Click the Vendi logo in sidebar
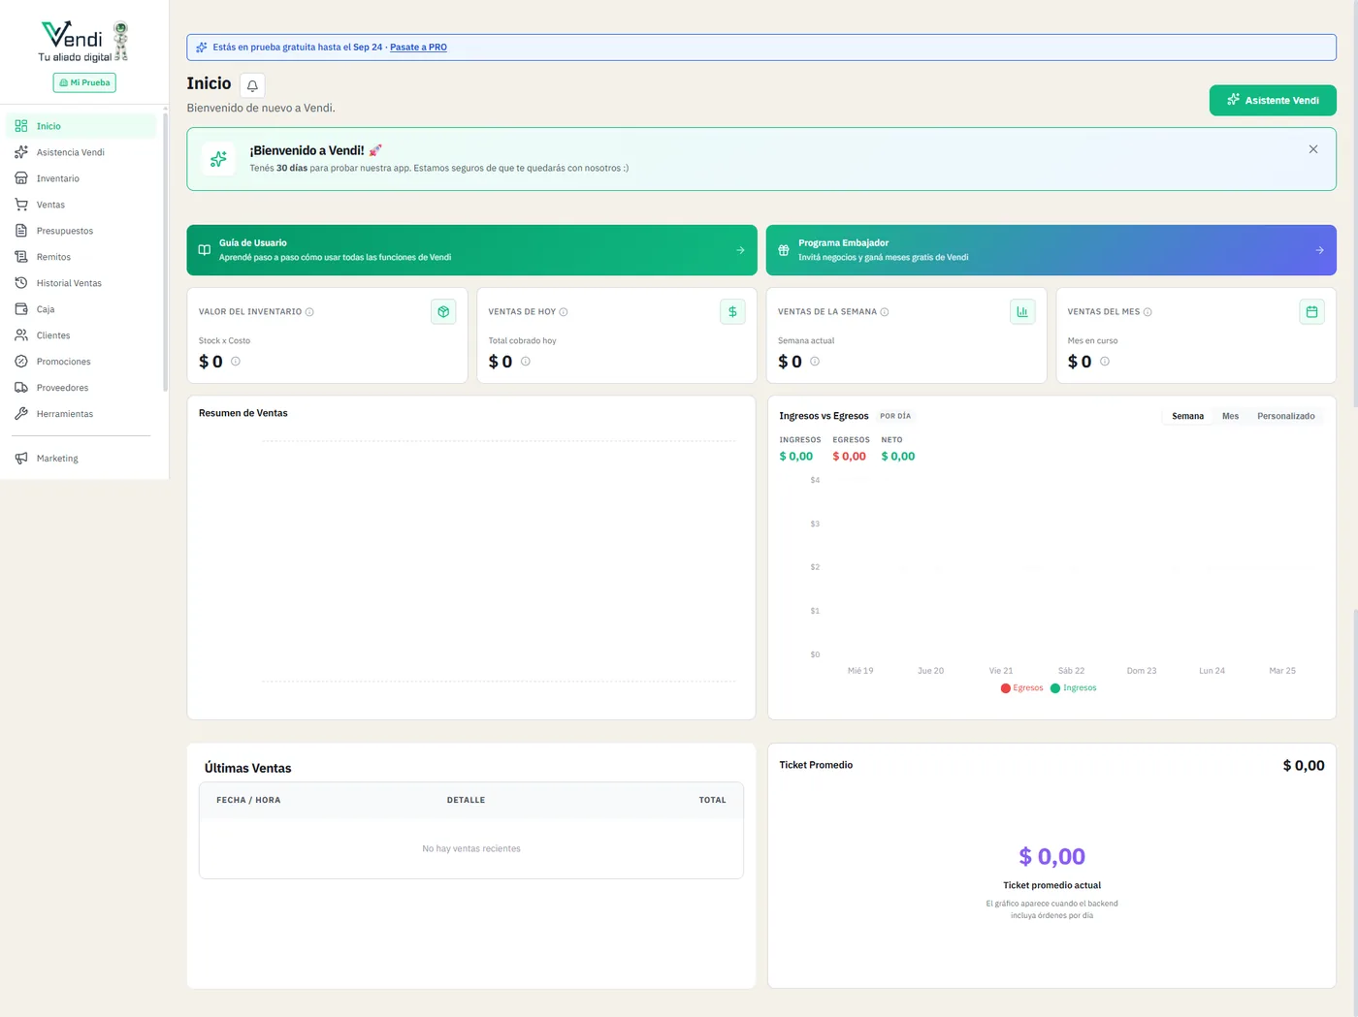1358x1017 pixels. point(84,42)
